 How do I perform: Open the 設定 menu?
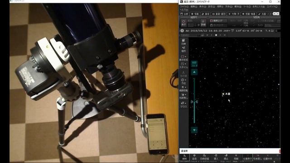point(212,6)
